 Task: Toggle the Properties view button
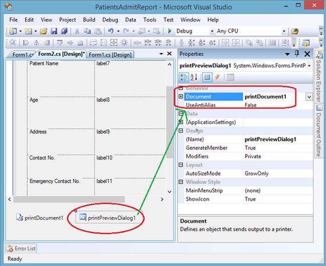207,77
